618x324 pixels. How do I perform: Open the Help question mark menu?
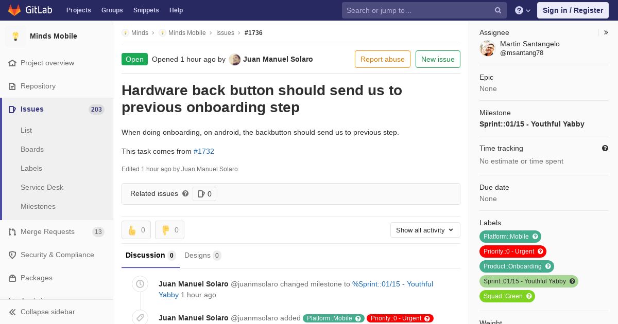tap(523, 10)
